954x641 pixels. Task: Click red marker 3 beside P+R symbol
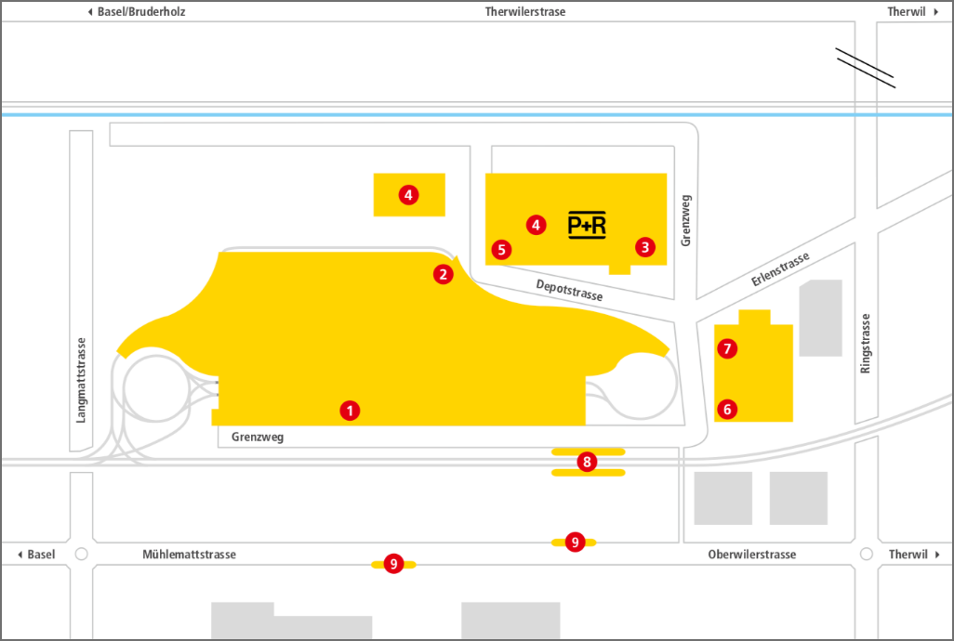[x=644, y=247]
